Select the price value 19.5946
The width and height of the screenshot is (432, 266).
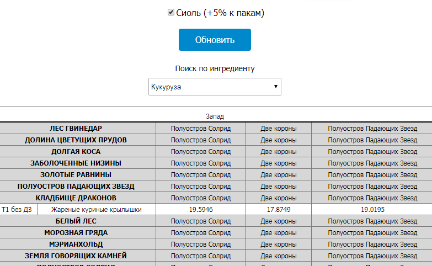click(x=201, y=210)
